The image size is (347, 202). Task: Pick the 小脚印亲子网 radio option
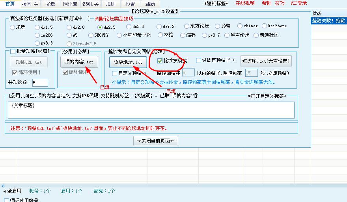coord(119,35)
